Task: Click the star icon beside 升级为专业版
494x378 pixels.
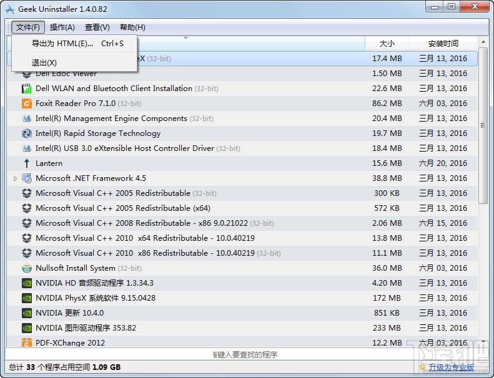Action: tap(422, 367)
